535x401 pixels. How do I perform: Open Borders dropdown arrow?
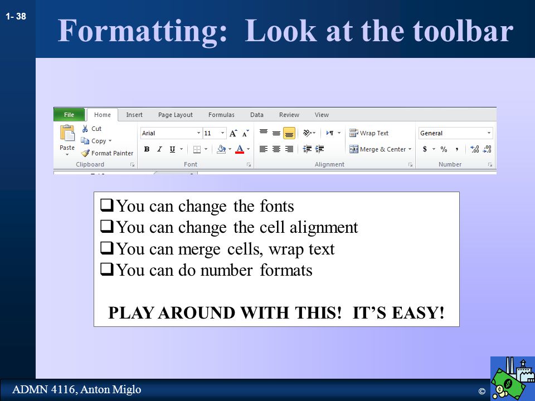click(x=206, y=149)
